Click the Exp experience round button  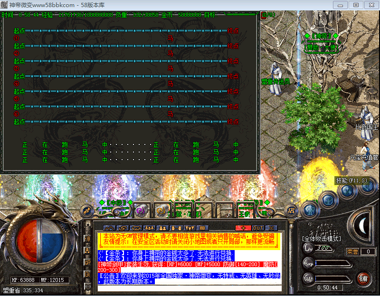[309, 263]
